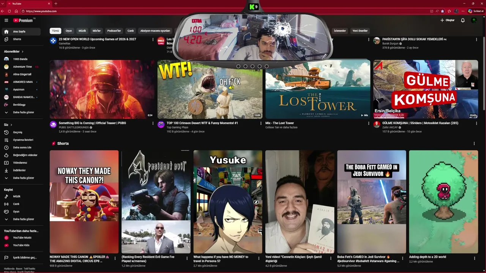Select the Tümü filter chip

[55, 31]
